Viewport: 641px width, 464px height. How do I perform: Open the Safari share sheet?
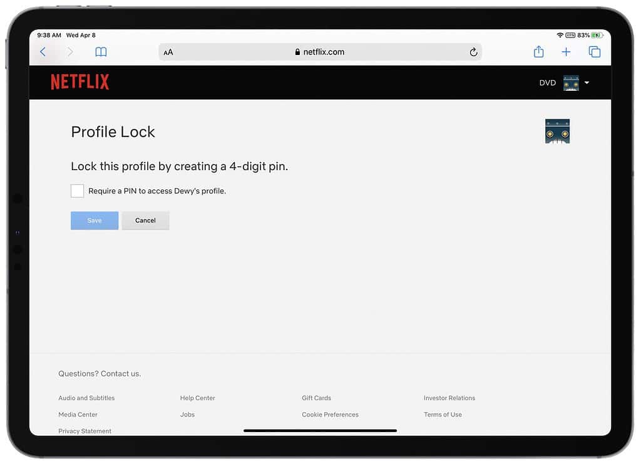coord(538,52)
